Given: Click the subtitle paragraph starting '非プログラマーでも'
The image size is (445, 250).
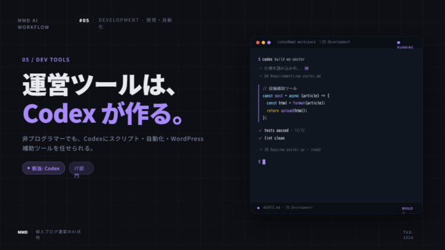Looking at the screenshot, I should 113,144.
